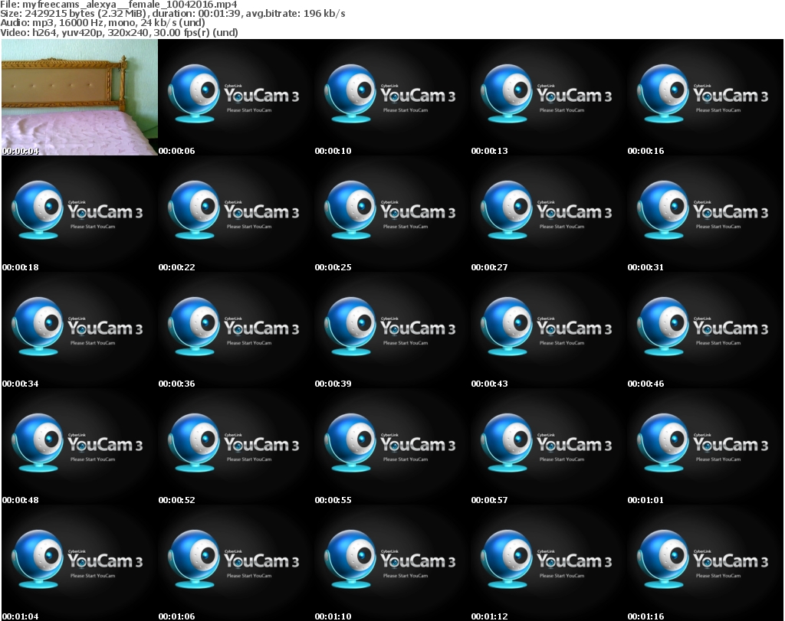Click the 'Size: 2429215 bytes' info line
The width and height of the screenshot is (785, 621).
[x=172, y=14]
